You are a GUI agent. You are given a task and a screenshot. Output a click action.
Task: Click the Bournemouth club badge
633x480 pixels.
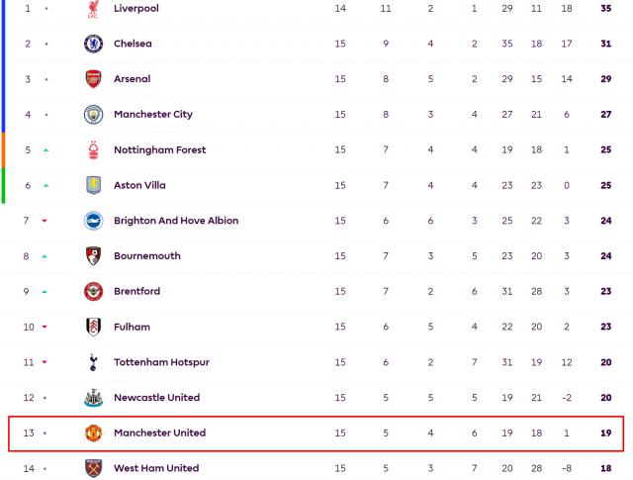pos(93,256)
